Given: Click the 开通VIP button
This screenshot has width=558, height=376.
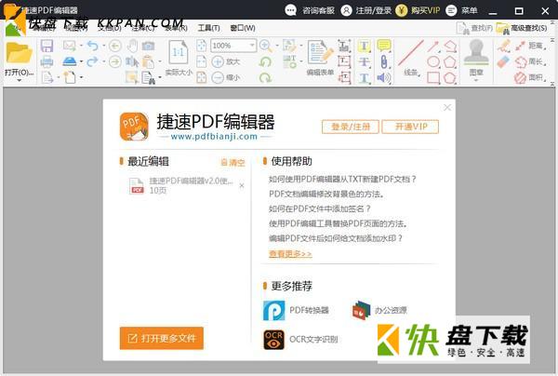Looking at the screenshot, I should (410, 127).
